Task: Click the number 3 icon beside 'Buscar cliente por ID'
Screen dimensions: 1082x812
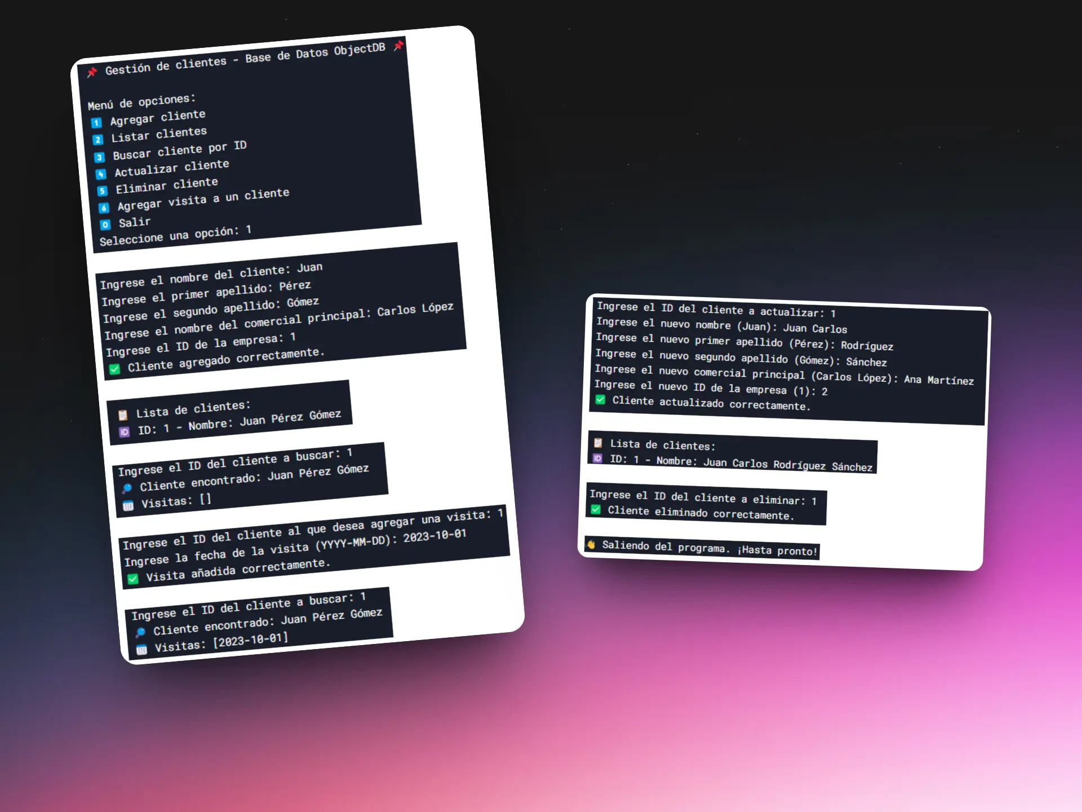Action: [x=100, y=157]
